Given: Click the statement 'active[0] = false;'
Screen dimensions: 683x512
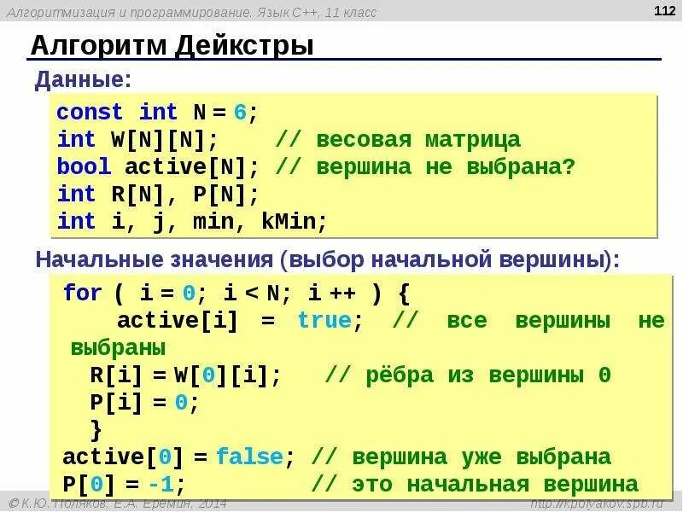Looking at the screenshot, I should [x=178, y=457].
